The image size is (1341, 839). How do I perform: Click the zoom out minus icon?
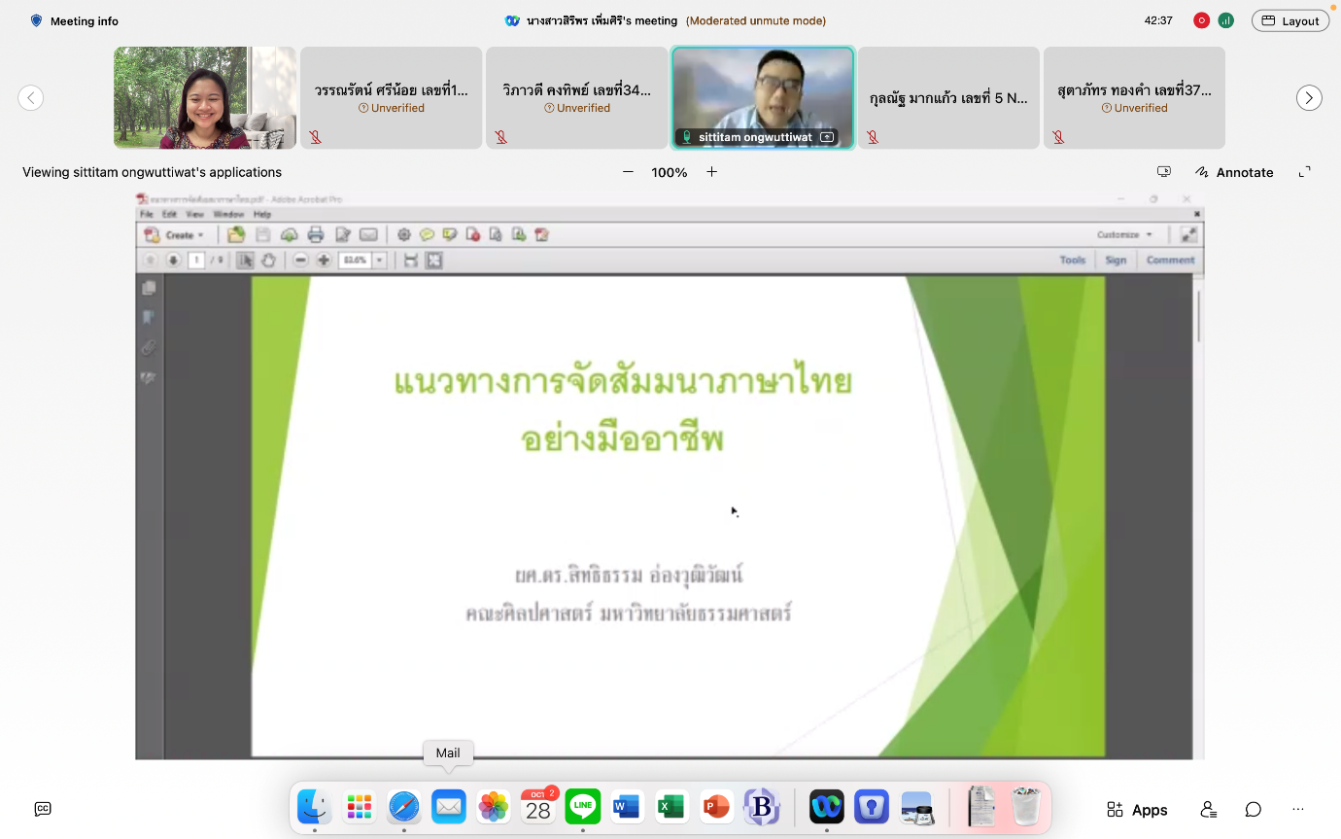coord(628,172)
